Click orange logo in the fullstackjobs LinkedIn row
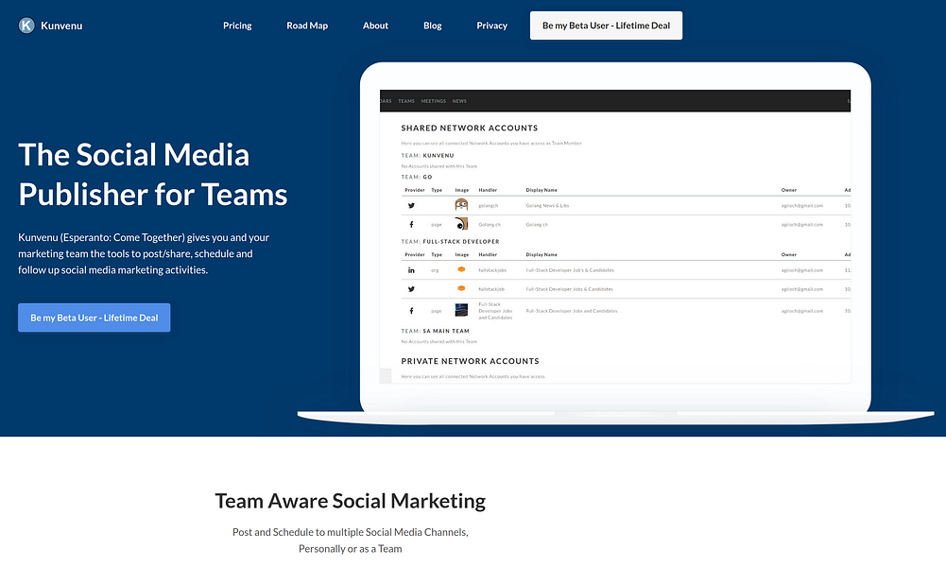The height and width of the screenshot is (567, 946). [x=461, y=269]
